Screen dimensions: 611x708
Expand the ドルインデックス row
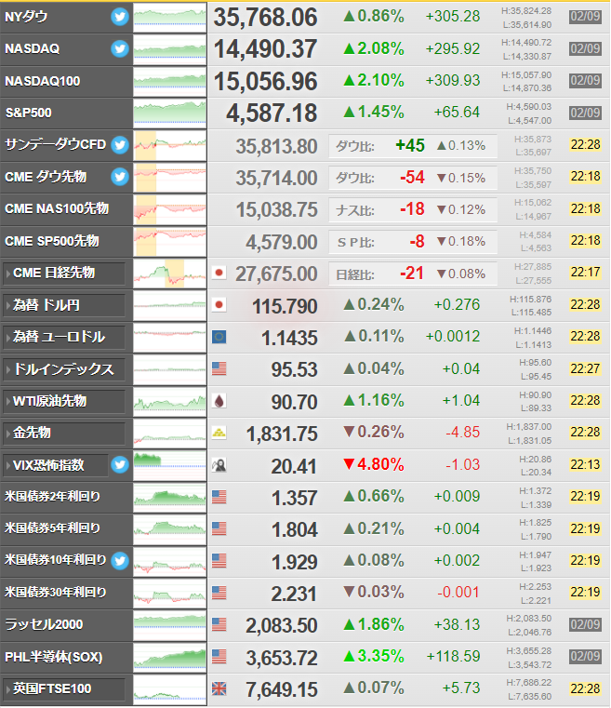point(63,369)
